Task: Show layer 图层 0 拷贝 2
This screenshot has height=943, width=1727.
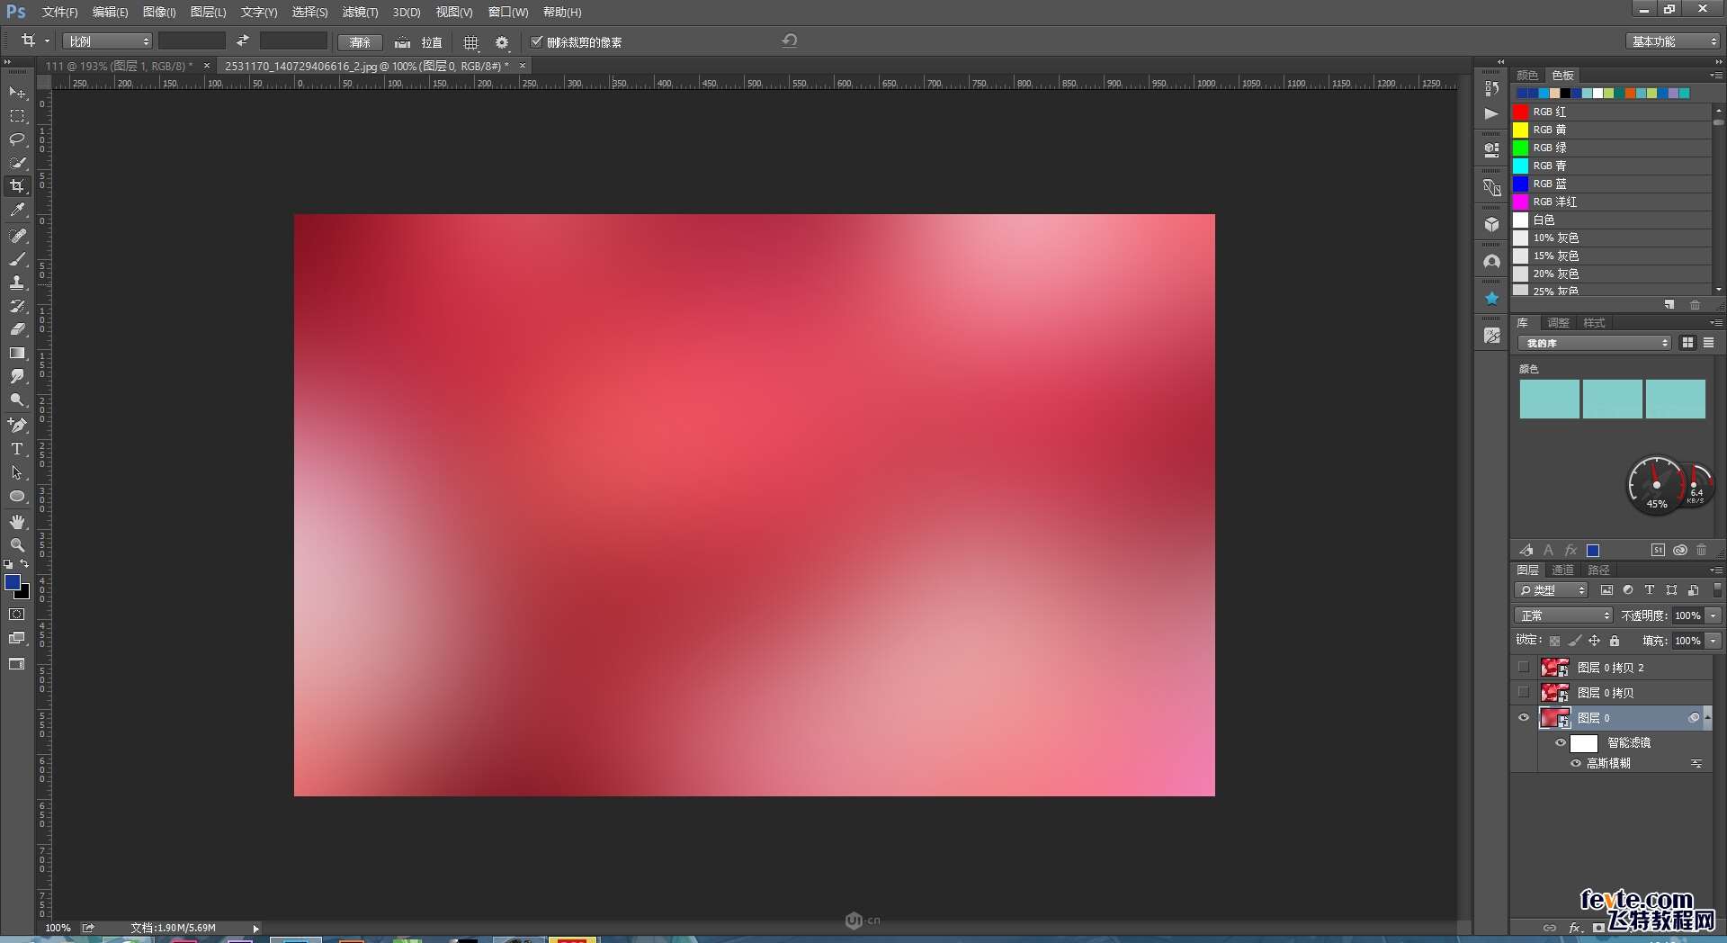Action: (x=1524, y=668)
